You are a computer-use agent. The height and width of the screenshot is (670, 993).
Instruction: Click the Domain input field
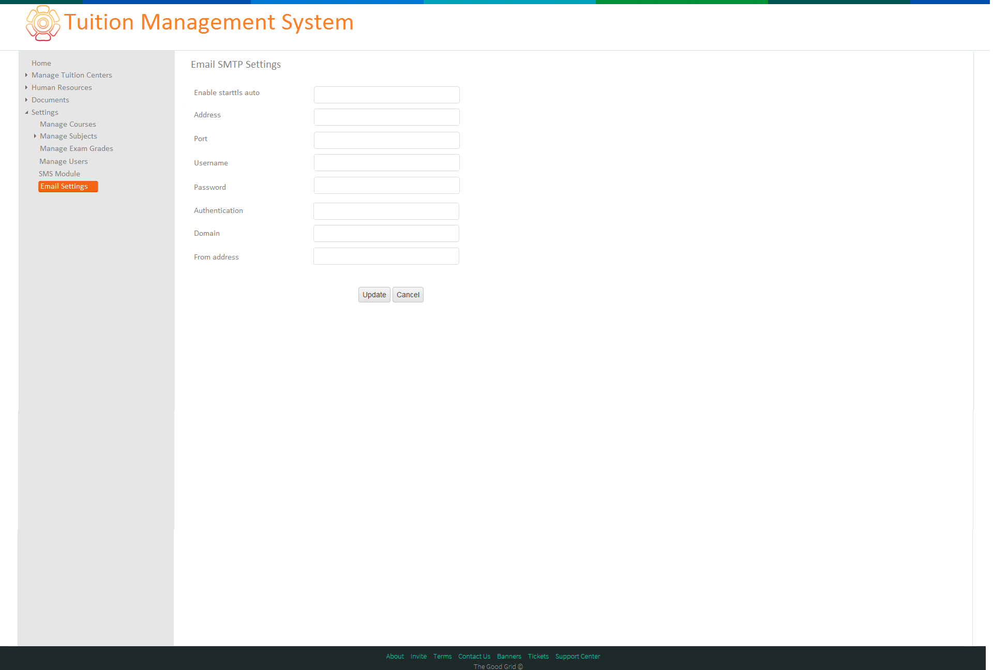point(386,233)
